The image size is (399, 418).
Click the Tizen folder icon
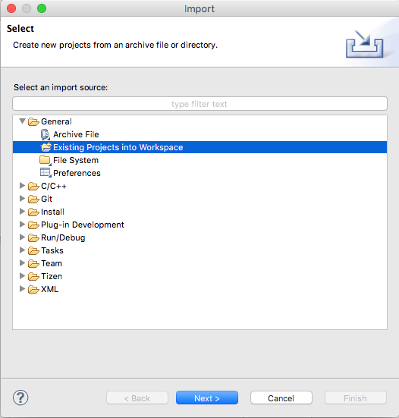point(33,276)
